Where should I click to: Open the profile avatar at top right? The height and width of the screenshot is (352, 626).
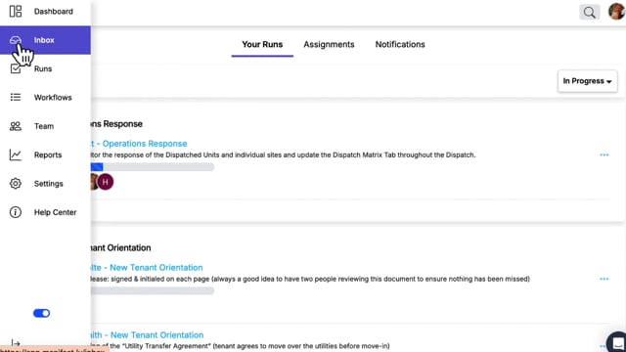point(617,11)
